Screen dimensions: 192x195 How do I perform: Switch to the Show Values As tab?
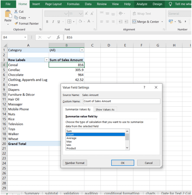point(105,110)
